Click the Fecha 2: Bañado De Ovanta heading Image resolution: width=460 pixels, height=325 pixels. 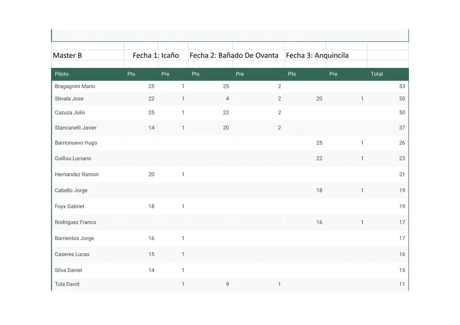234,56
